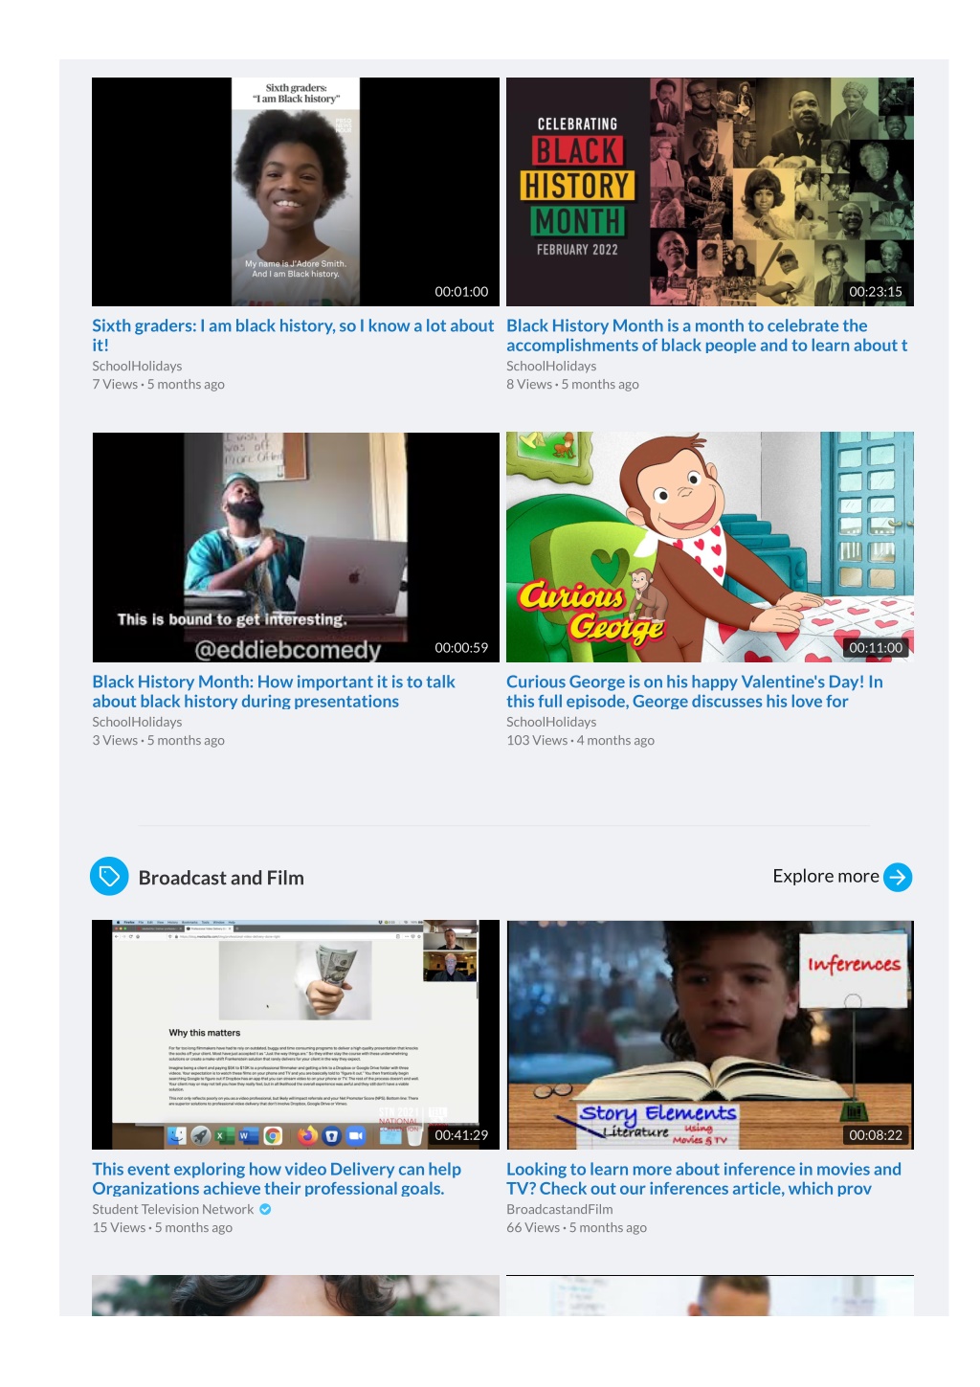The width and height of the screenshot is (980, 1387).
Task: Visit SchoolHolidays channel under the Curious George video
Action: (x=551, y=722)
